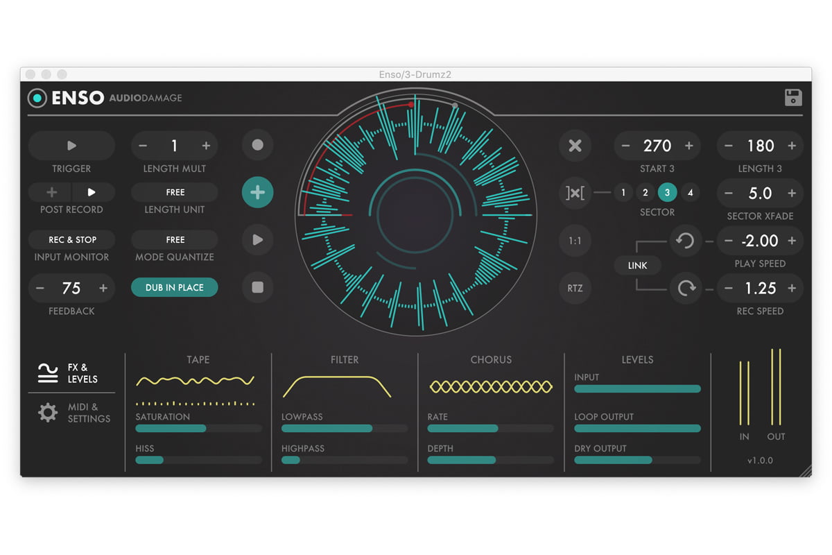Select sector 4
832x555 pixels.
(690, 193)
